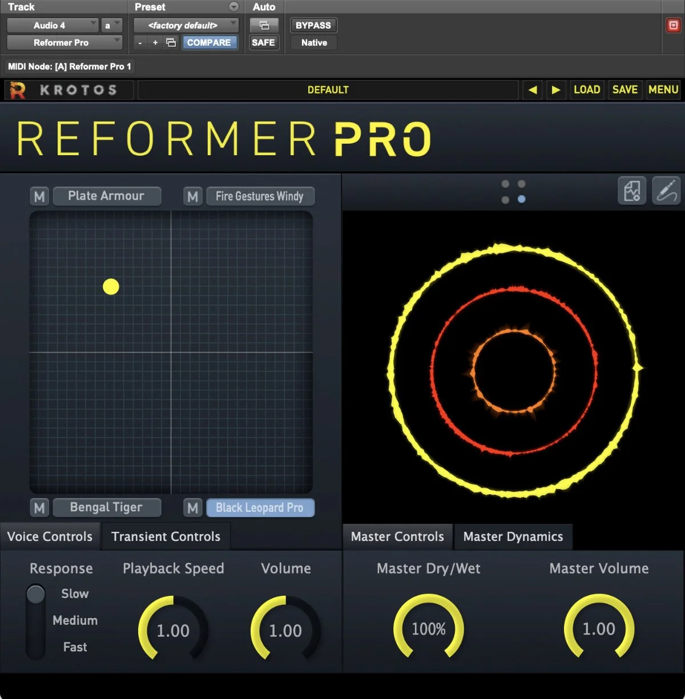Click the red target button top right
685x699 pixels.
[x=673, y=26]
